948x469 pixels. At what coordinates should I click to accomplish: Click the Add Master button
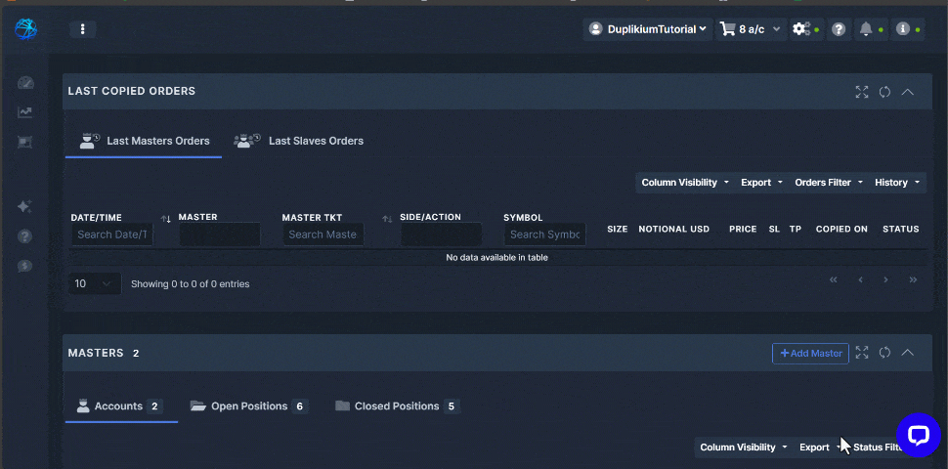810,353
